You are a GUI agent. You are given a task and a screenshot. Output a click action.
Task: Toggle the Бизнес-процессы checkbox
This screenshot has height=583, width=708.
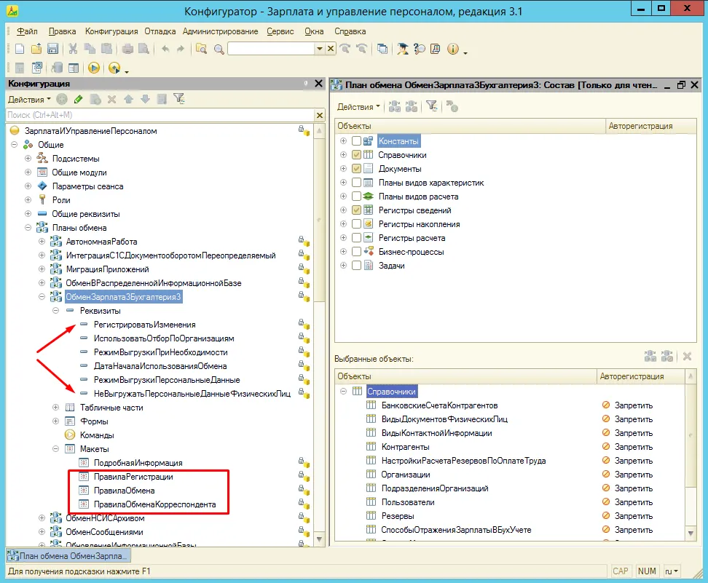tap(356, 251)
